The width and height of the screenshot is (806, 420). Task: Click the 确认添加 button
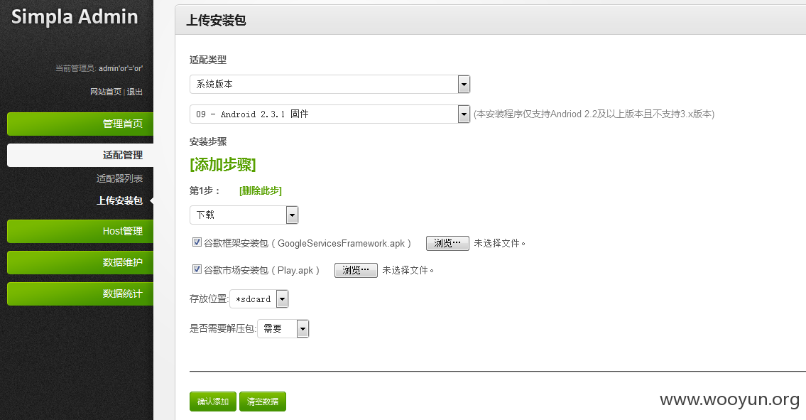[213, 402]
